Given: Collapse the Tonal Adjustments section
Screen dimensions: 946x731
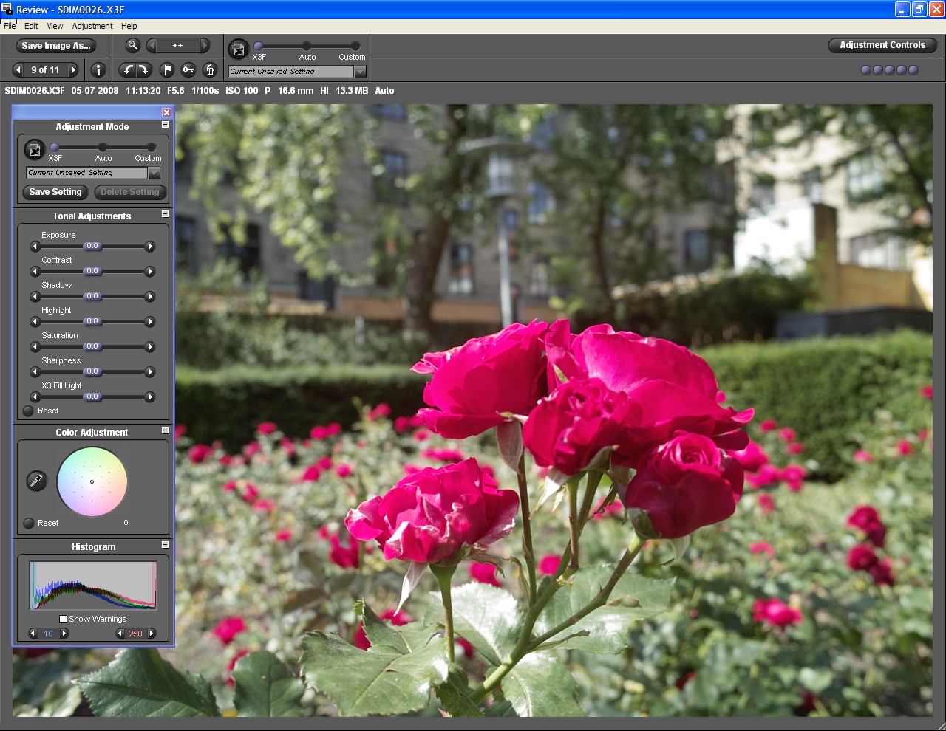Looking at the screenshot, I should tap(165, 214).
